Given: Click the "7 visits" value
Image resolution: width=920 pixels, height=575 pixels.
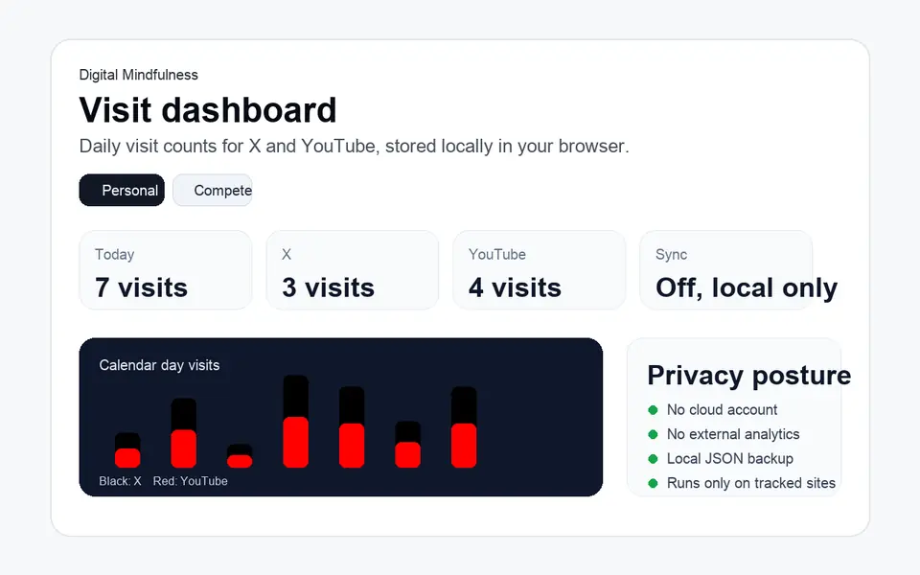Looking at the screenshot, I should tap(142, 288).
